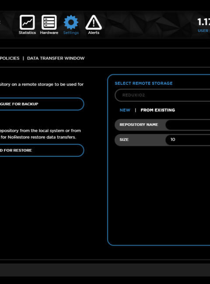Click the Repository Name label
The height and width of the screenshot is (284, 210).
139,125
